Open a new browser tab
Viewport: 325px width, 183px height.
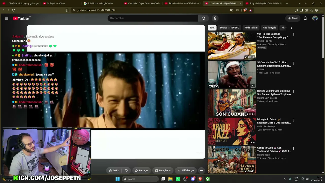pyautogui.click(x=287, y=3)
